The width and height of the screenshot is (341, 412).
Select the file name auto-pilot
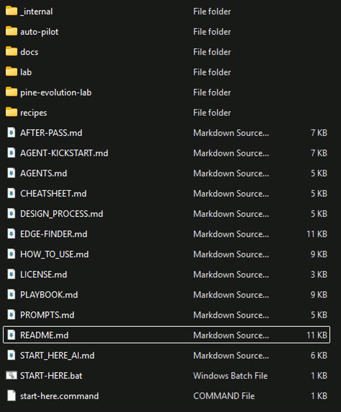coord(39,32)
